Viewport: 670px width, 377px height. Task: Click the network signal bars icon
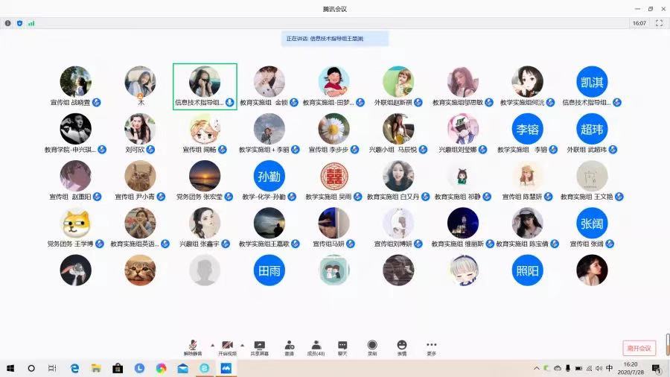[x=31, y=23]
